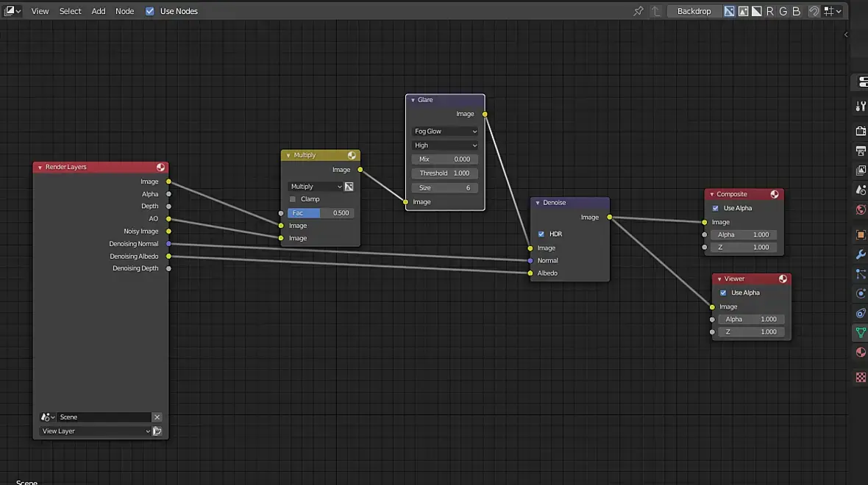Viewport: 868px width, 485px height.
Task: Open the Select menu
Action: (71, 11)
